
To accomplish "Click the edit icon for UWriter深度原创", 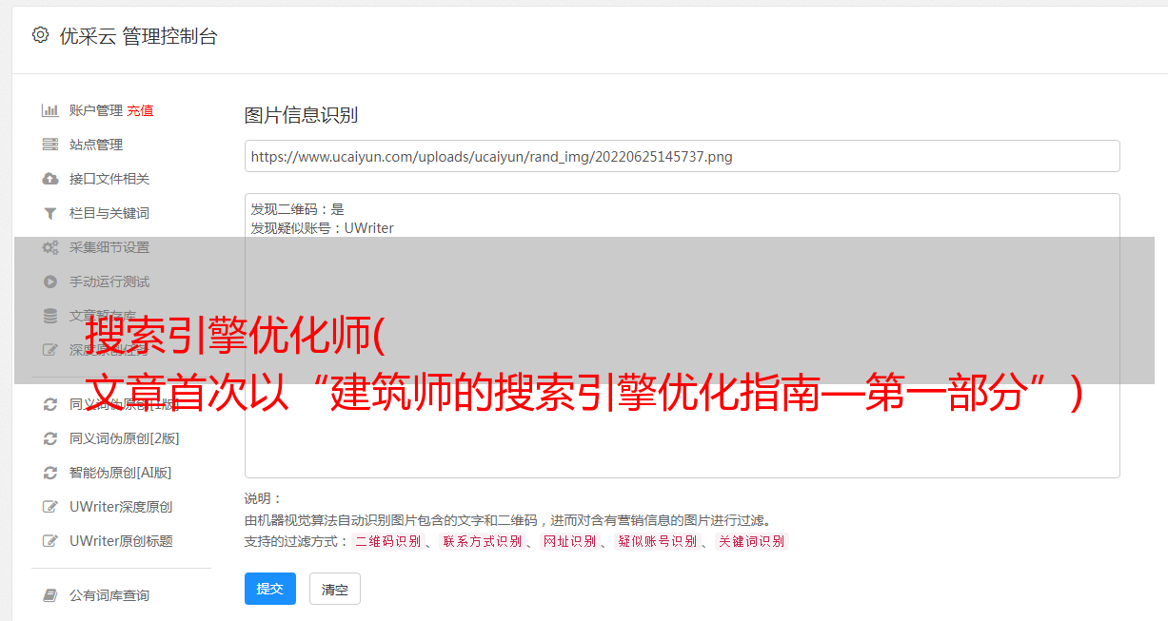I will pos(50,507).
